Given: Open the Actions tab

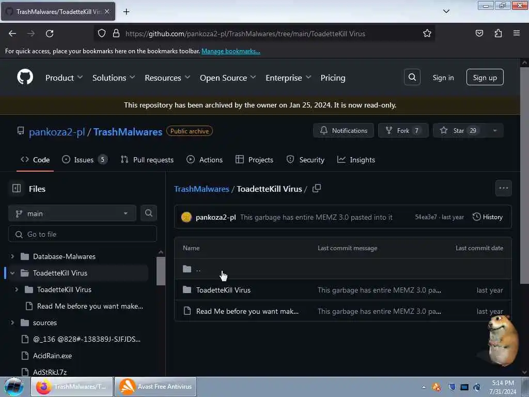Looking at the screenshot, I should point(205,160).
